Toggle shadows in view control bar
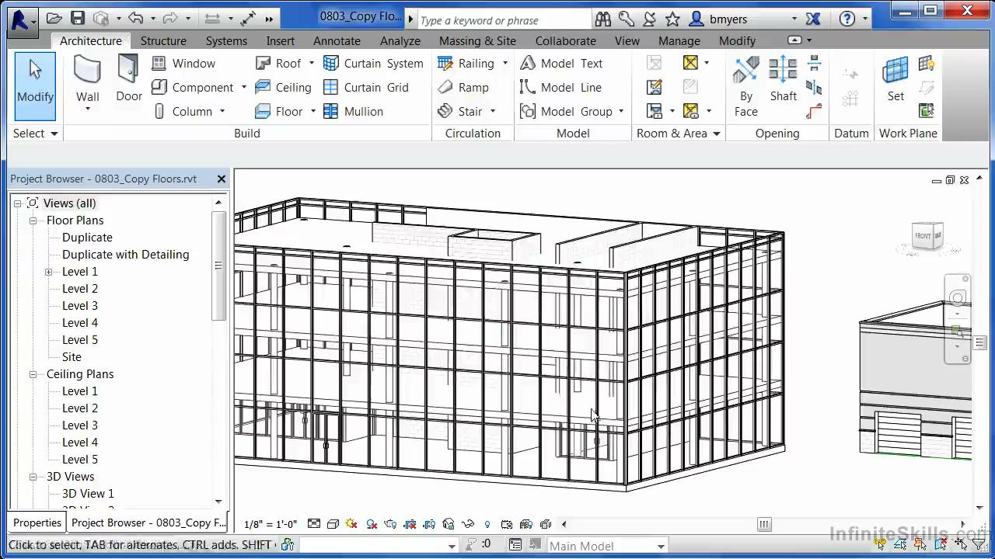The width and height of the screenshot is (995, 559). click(372, 524)
